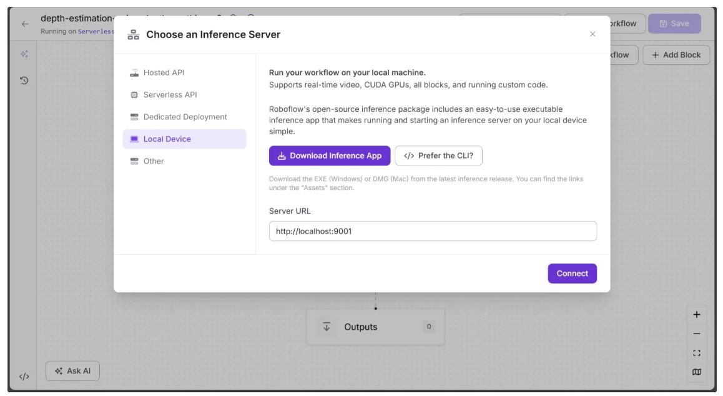Zoom in on the canvas
The height and width of the screenshot is (396, 723).
pos(697,314)
